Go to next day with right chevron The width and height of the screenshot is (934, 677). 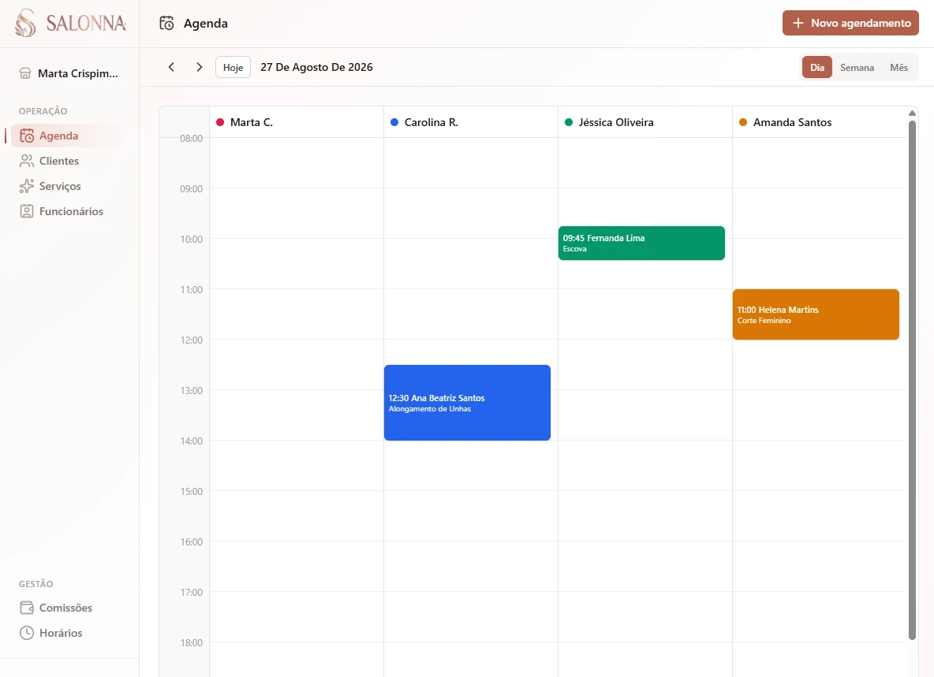click(x=199, y=67)
